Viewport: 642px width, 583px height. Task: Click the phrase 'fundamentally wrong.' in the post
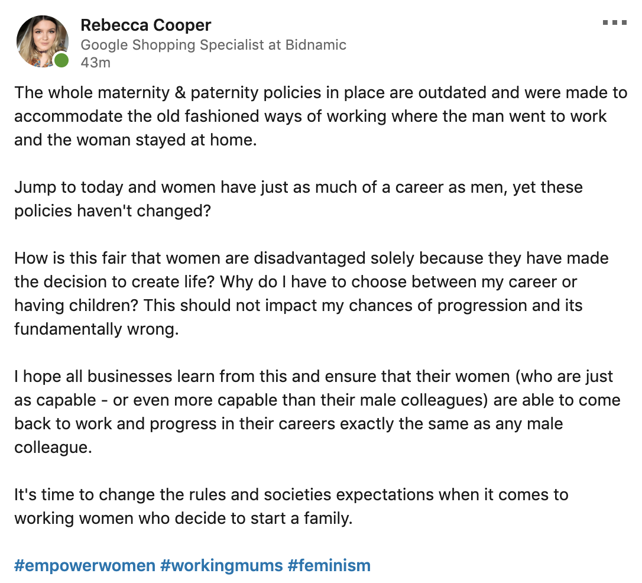[x=96, y=329]
